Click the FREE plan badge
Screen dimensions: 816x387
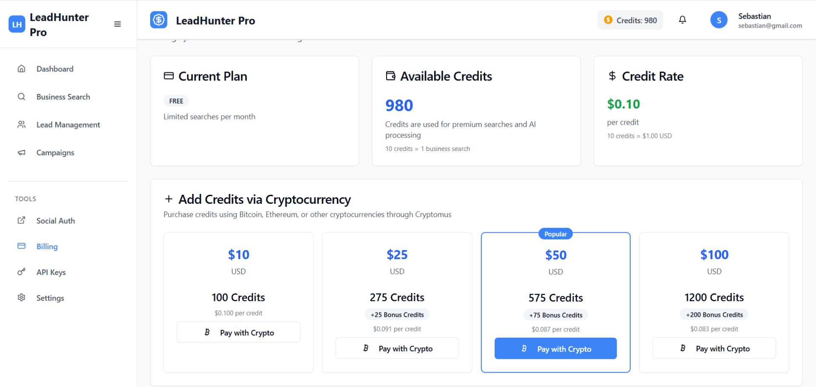(x=176, y=101)
